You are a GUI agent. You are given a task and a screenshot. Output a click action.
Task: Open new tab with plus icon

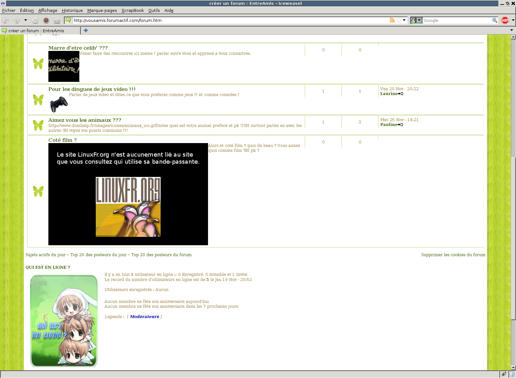coord(86,30)
